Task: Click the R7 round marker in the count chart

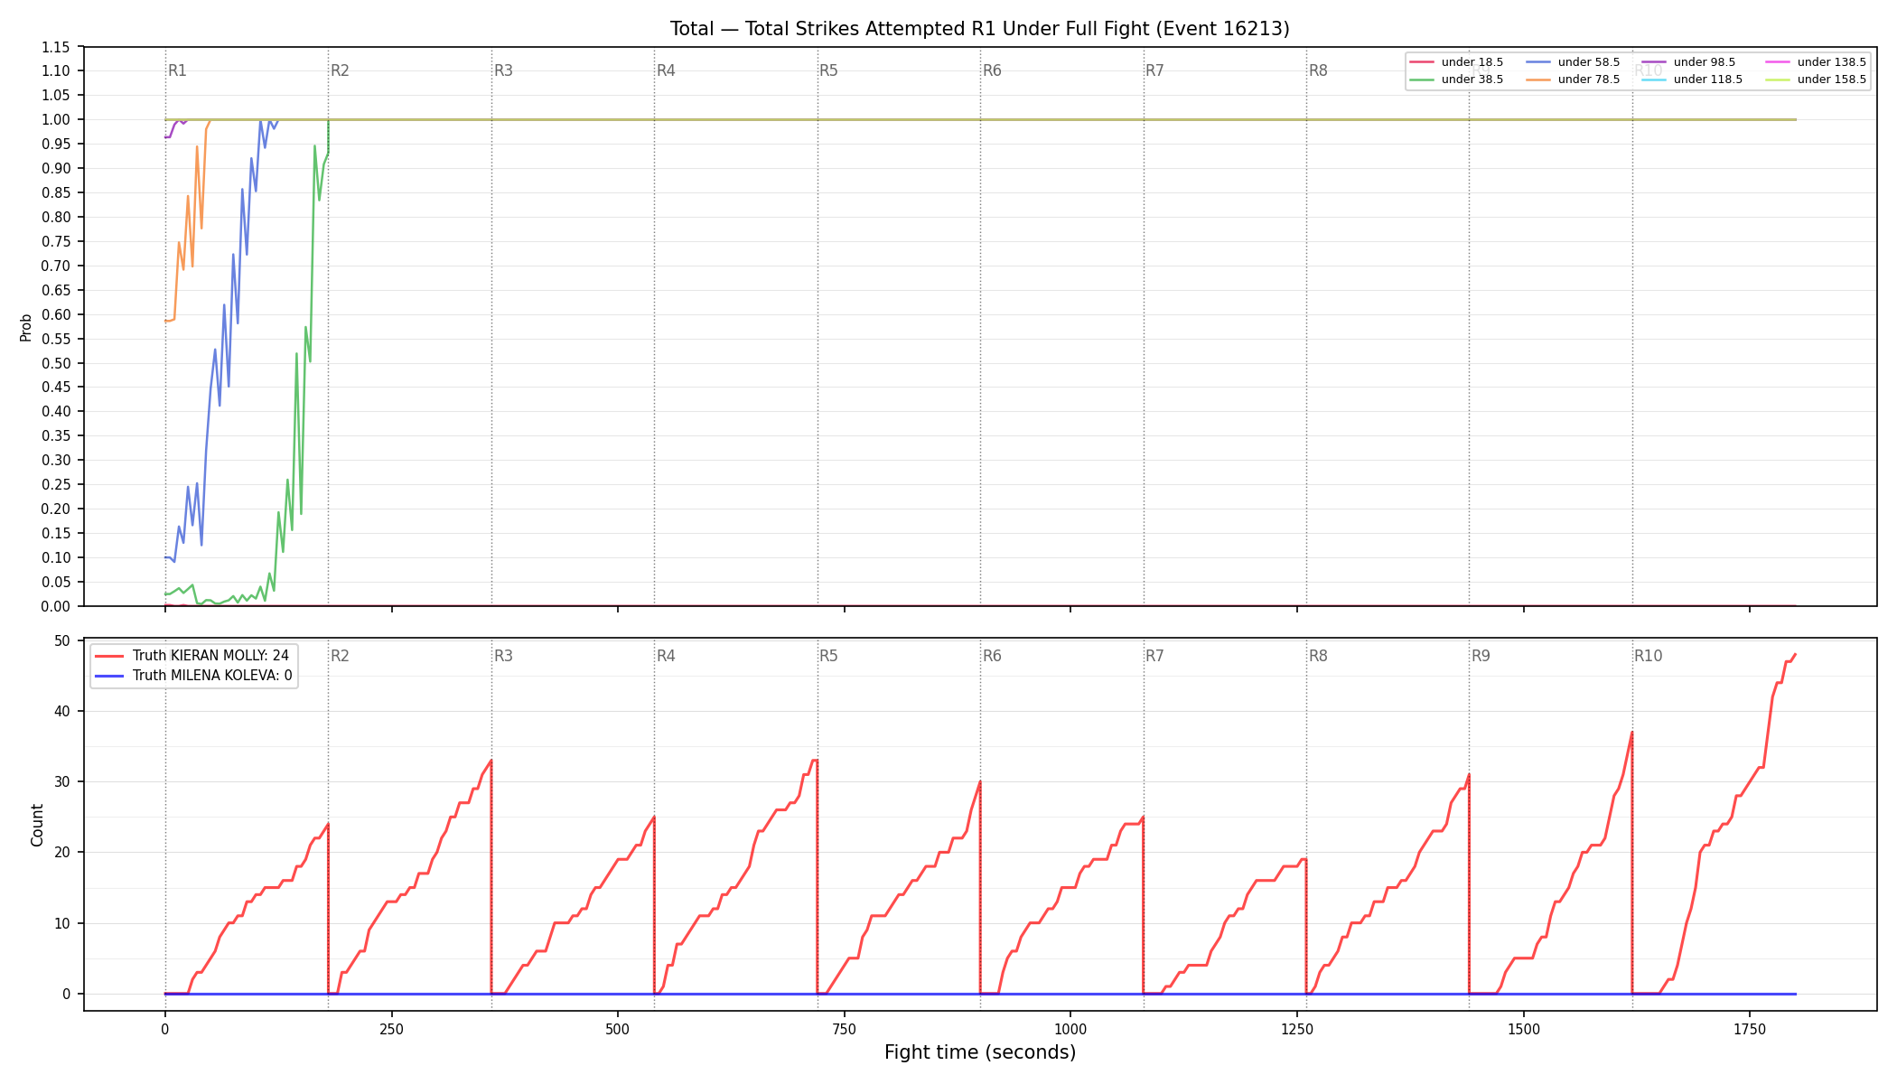Action: (1155, 656)
